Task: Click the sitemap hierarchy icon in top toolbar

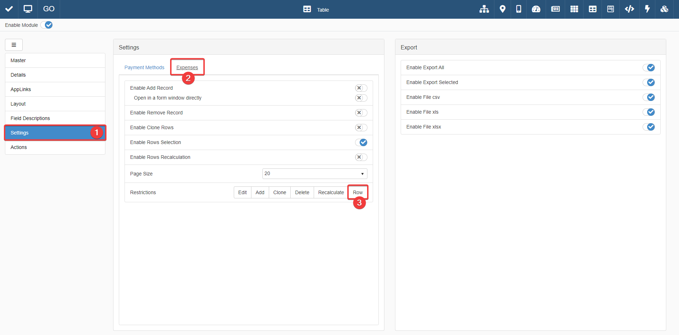Action: [484, 9]
